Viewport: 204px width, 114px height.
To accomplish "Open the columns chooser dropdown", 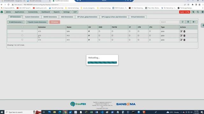I will click(x=194, y=22).
